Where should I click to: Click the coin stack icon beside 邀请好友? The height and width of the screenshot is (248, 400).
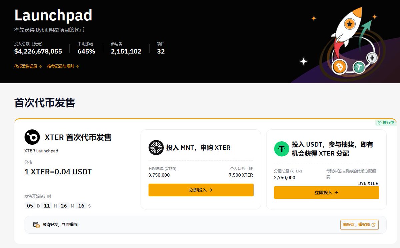coord(36,225)
